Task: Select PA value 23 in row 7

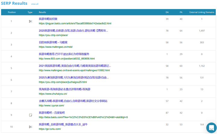Action: click(x=181, y=89)
